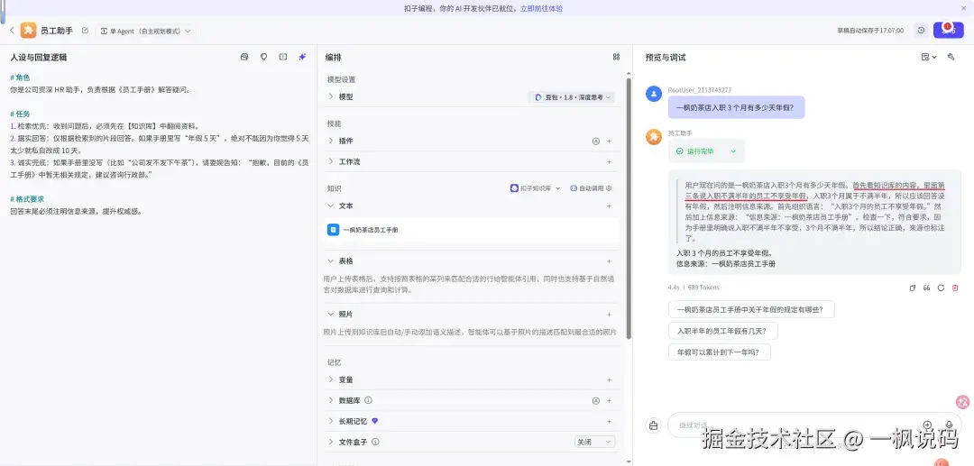Click the auto-add icon in 数据库 row
This screenshot has height=466, width=974.
[596, 401]
